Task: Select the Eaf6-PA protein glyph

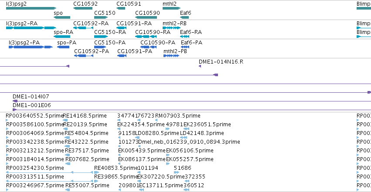Action: tap(185, 47)
